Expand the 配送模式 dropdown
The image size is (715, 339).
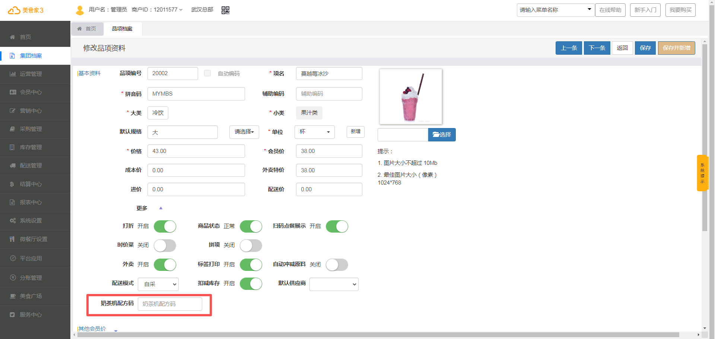158,284
